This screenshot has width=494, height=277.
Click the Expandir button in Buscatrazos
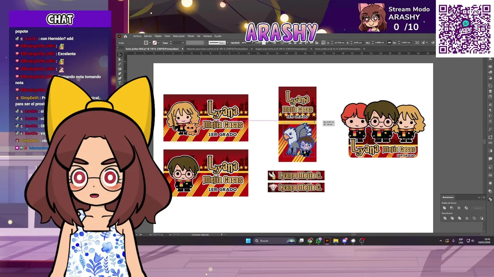click(478, 208)
